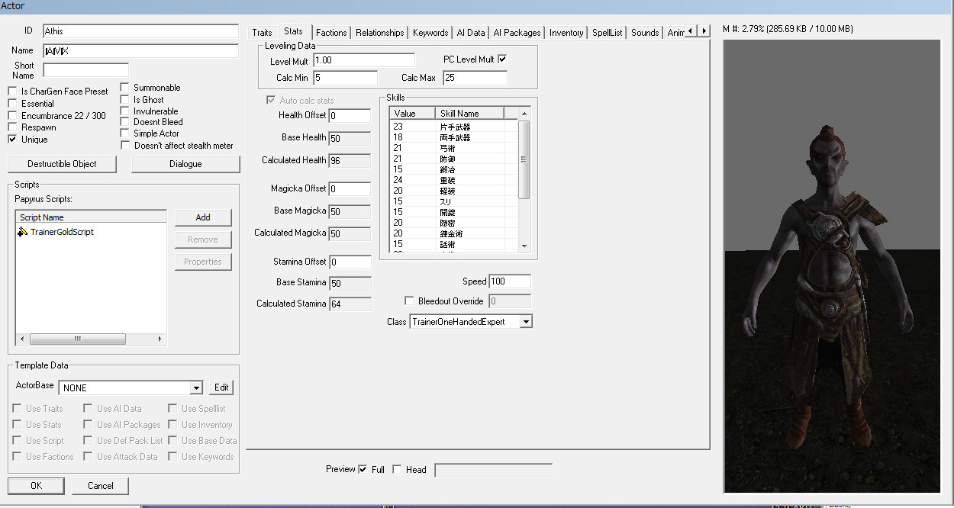Open the ActorBase template dropdown
This screenshot has width=954, height=508.
[x=196, y=387]
